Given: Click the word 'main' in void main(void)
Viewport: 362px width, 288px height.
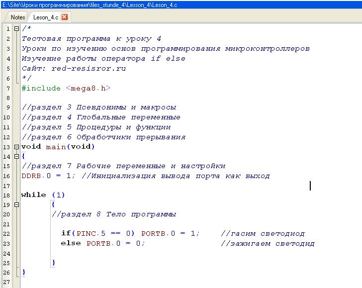Looking at the screenshot, I should pos(56,147).
